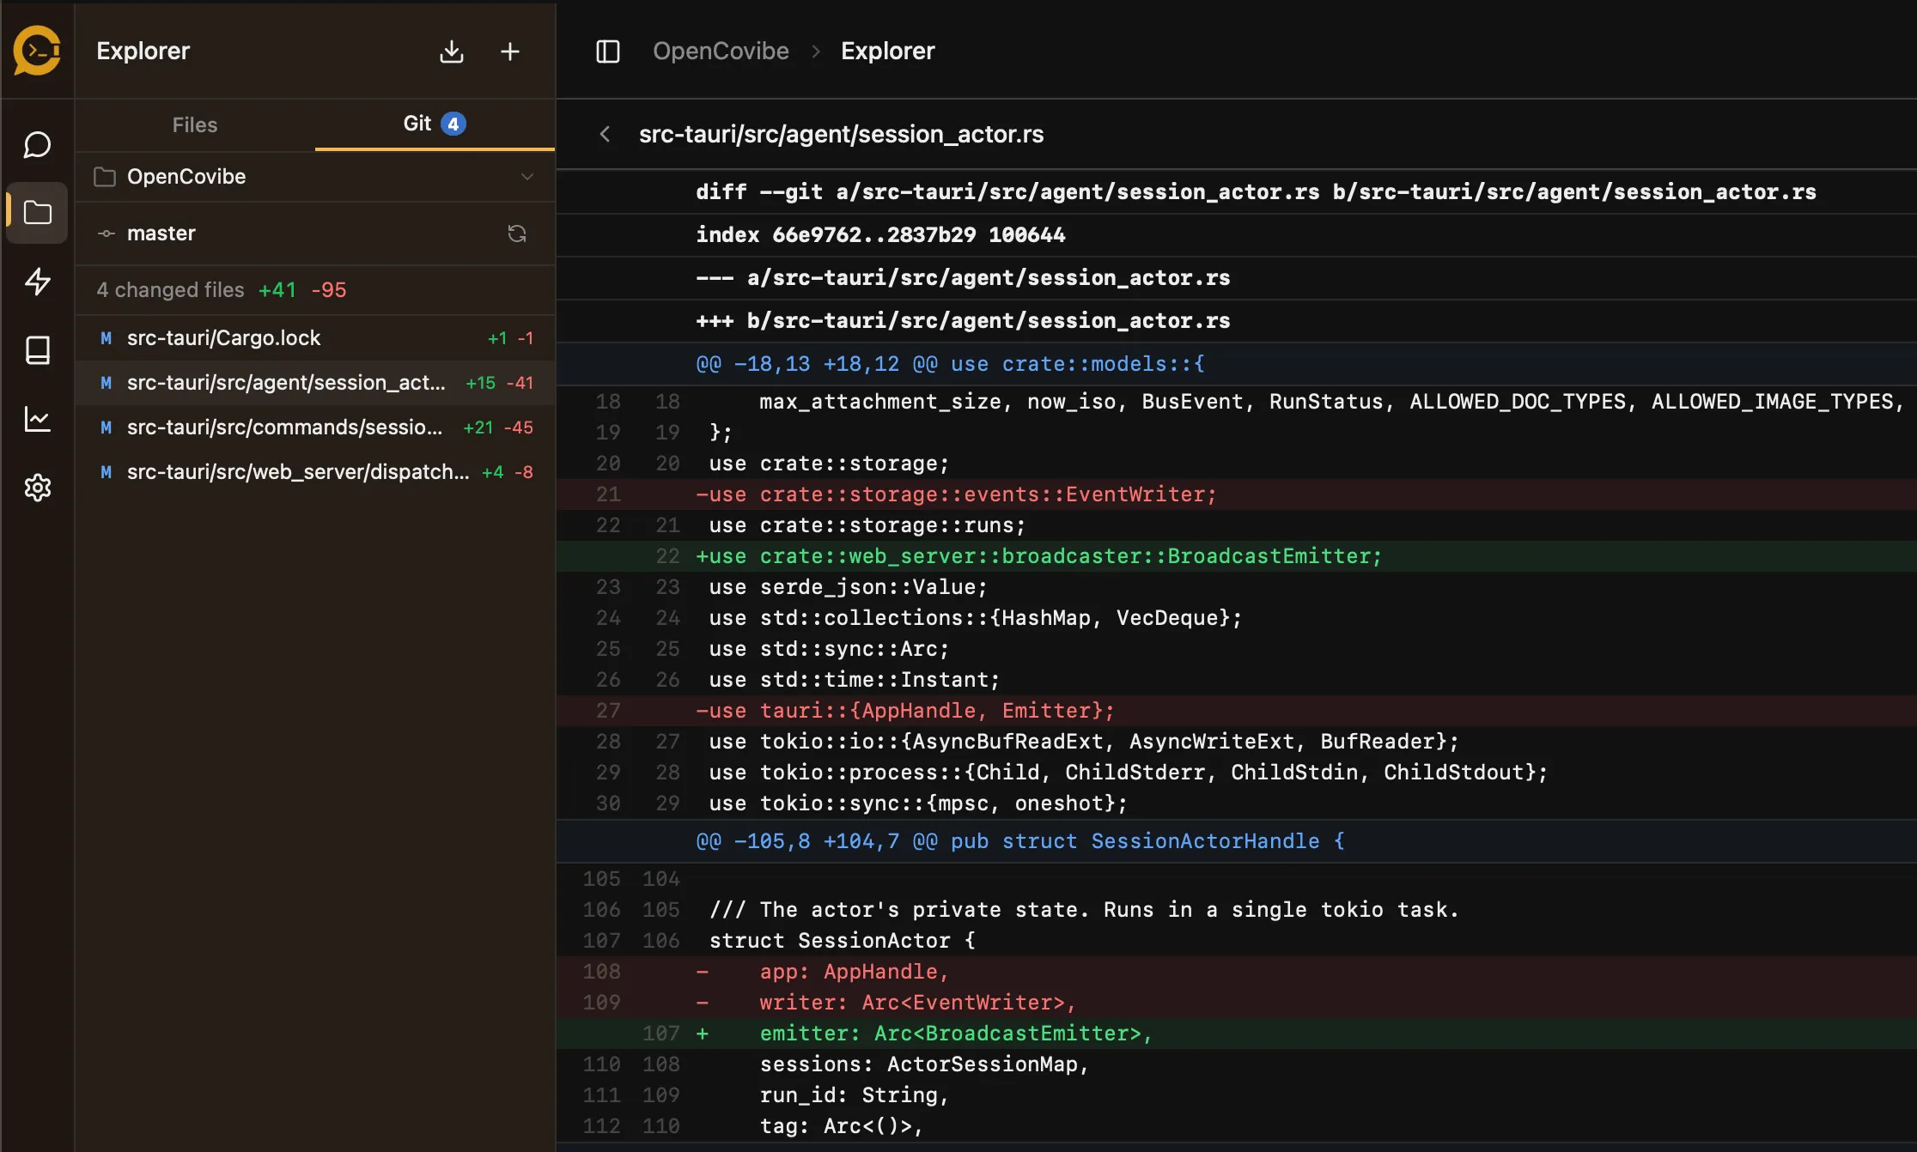Open the src-tauri/src/commands/sessio... diff

click(x=283, y=427)
